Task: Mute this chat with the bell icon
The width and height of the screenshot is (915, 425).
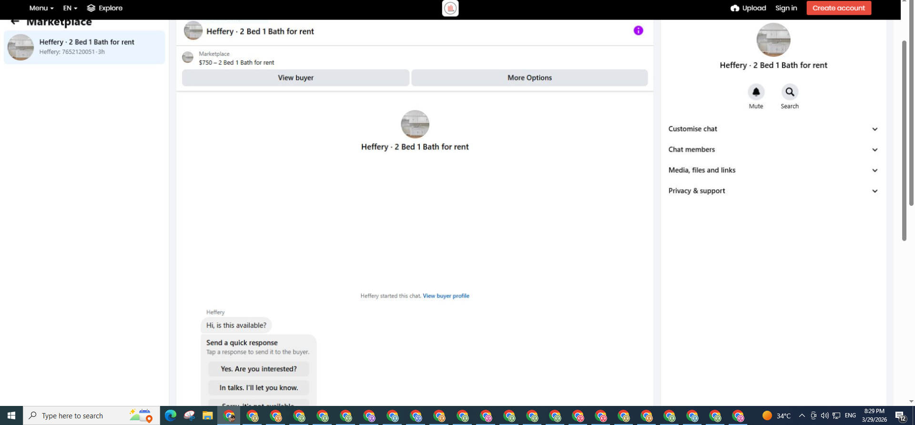Action: coord(756,92)
